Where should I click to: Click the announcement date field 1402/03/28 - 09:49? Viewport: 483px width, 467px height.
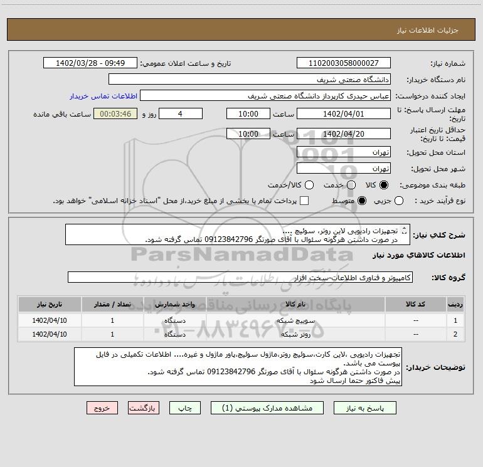(x=90, y=63)
